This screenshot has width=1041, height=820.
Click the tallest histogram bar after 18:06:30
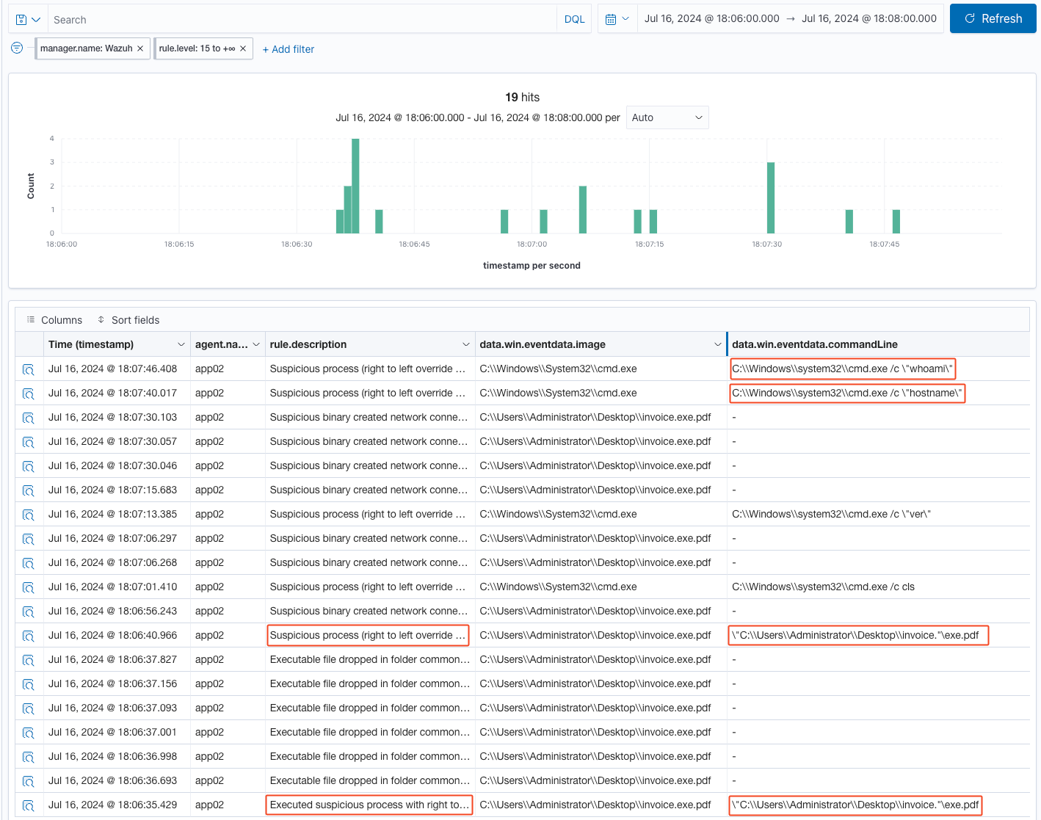click(355, 186)
